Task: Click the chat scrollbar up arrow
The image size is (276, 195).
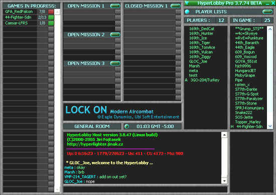Action: pyautogui.click(x=224, y=135)
